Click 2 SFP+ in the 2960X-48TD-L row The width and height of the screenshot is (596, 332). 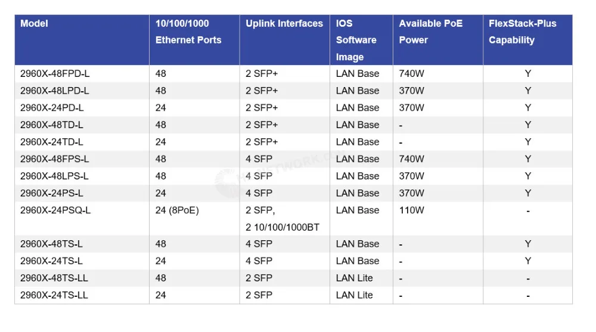262,125
